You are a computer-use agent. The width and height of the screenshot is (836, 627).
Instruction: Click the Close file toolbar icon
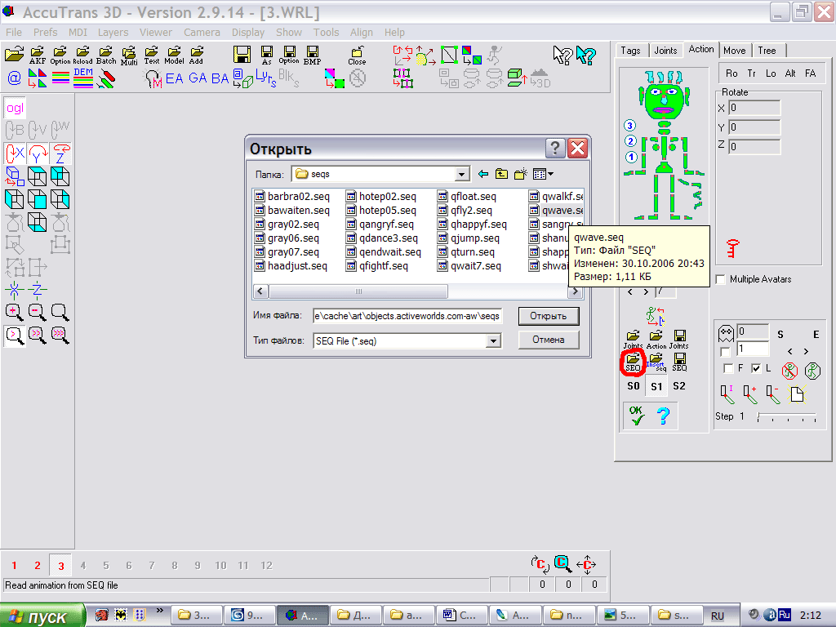pos(357,56)
